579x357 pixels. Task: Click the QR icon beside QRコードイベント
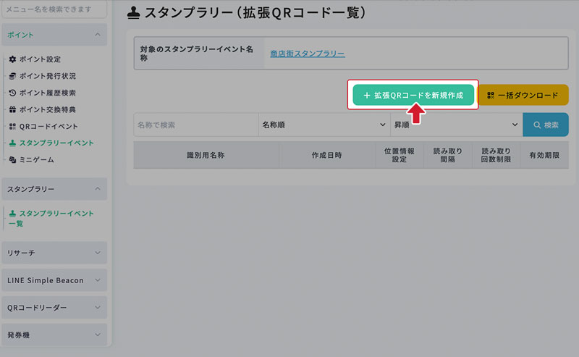point(12,126)
